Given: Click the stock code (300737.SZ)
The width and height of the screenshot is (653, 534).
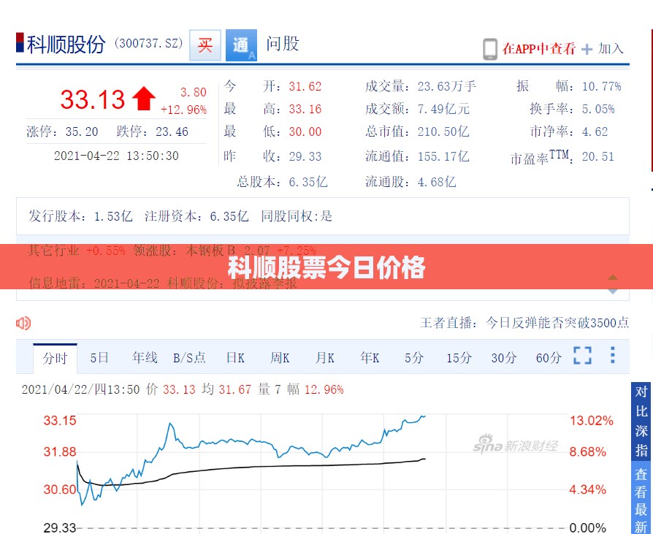Looking at the screenshot, I should (149, 43).
